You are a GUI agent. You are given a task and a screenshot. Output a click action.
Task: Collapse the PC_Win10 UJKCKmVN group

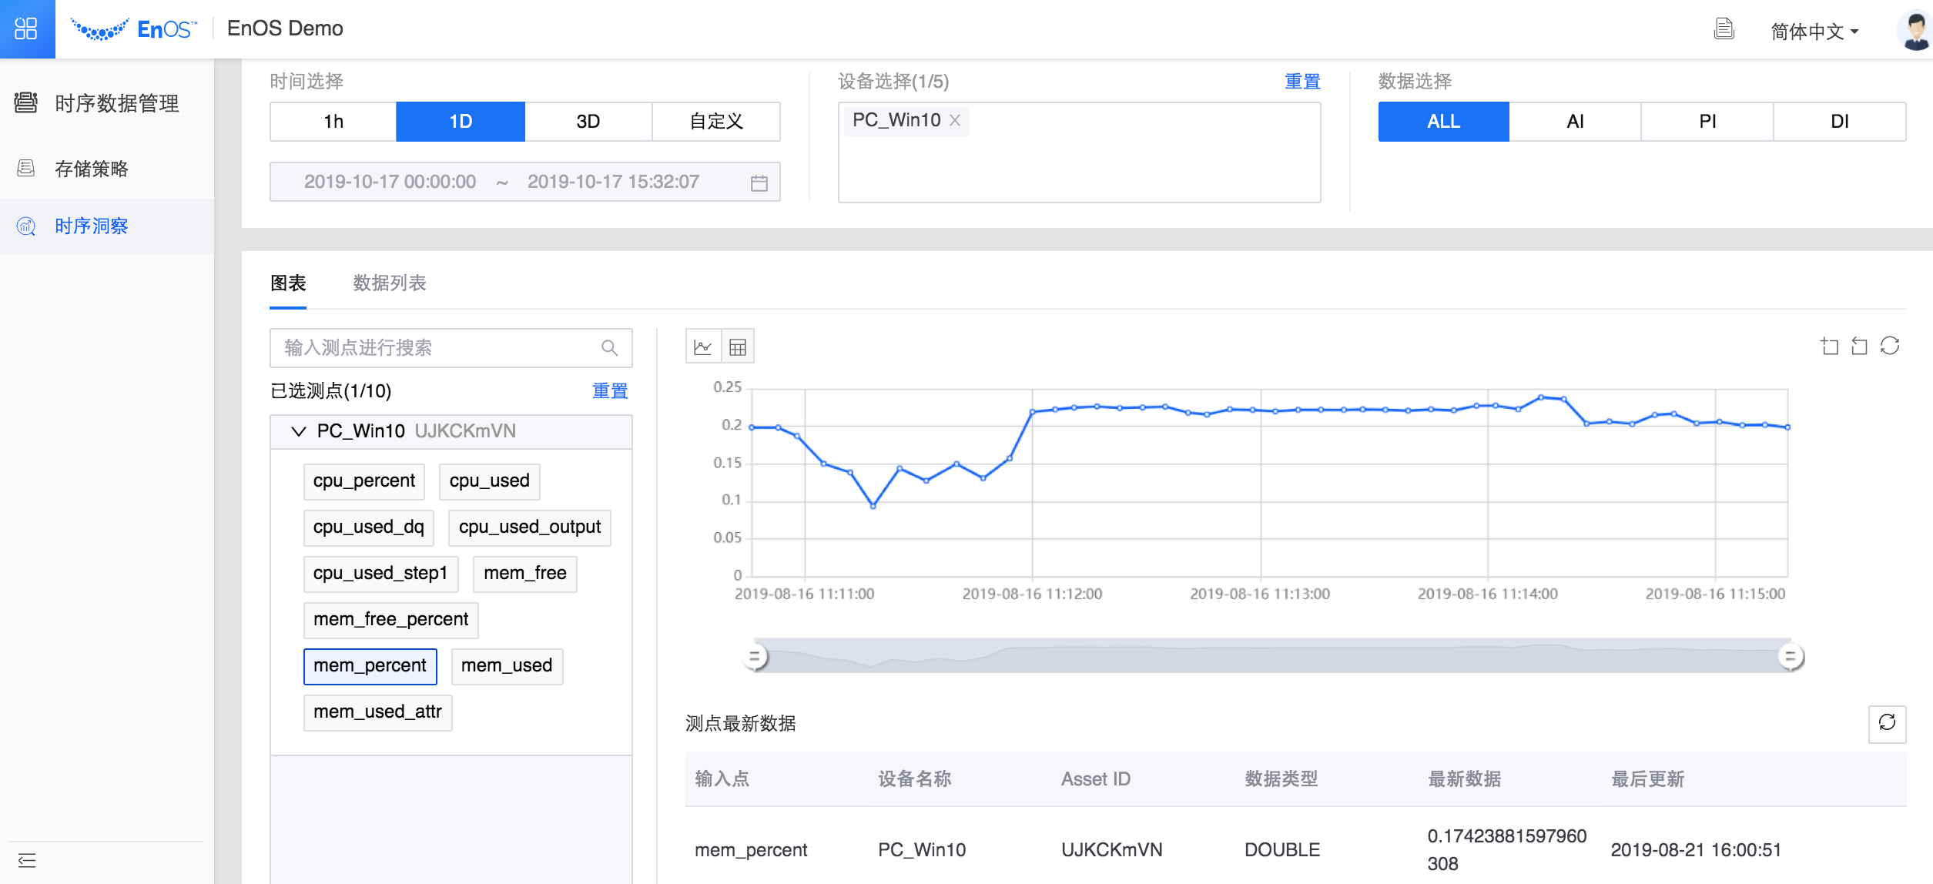(298, 431)
